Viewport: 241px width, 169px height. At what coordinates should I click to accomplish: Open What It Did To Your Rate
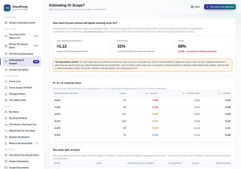tap(22, 131)
